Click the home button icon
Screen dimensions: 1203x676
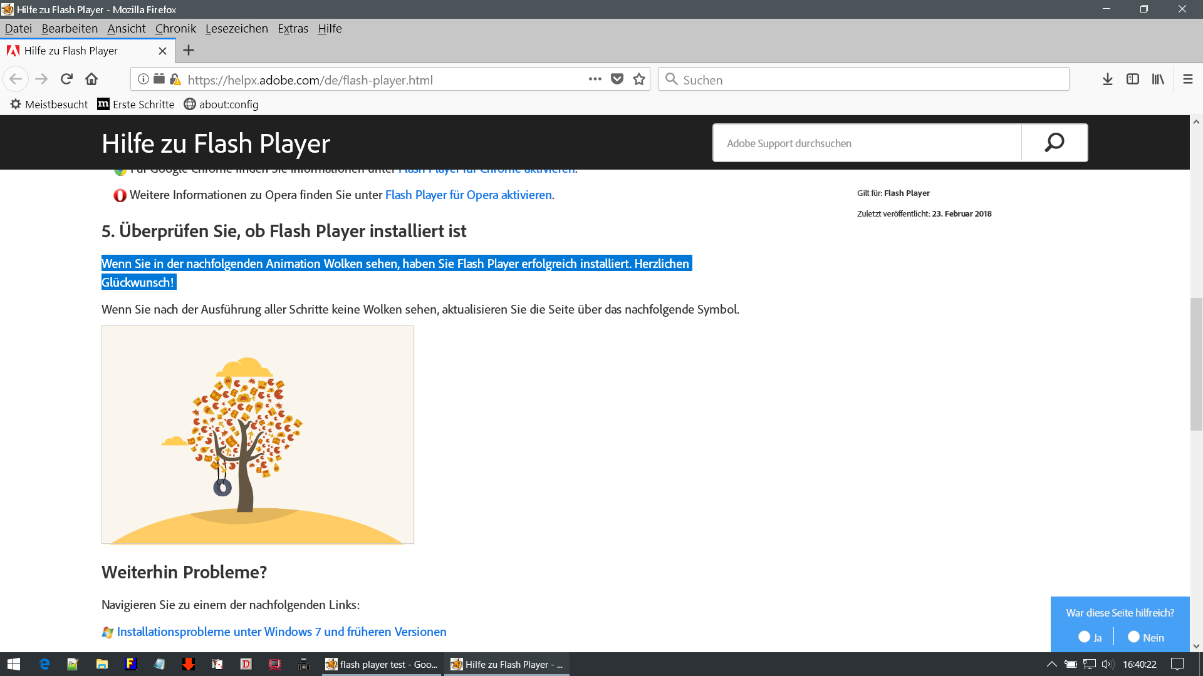point(91,79)
